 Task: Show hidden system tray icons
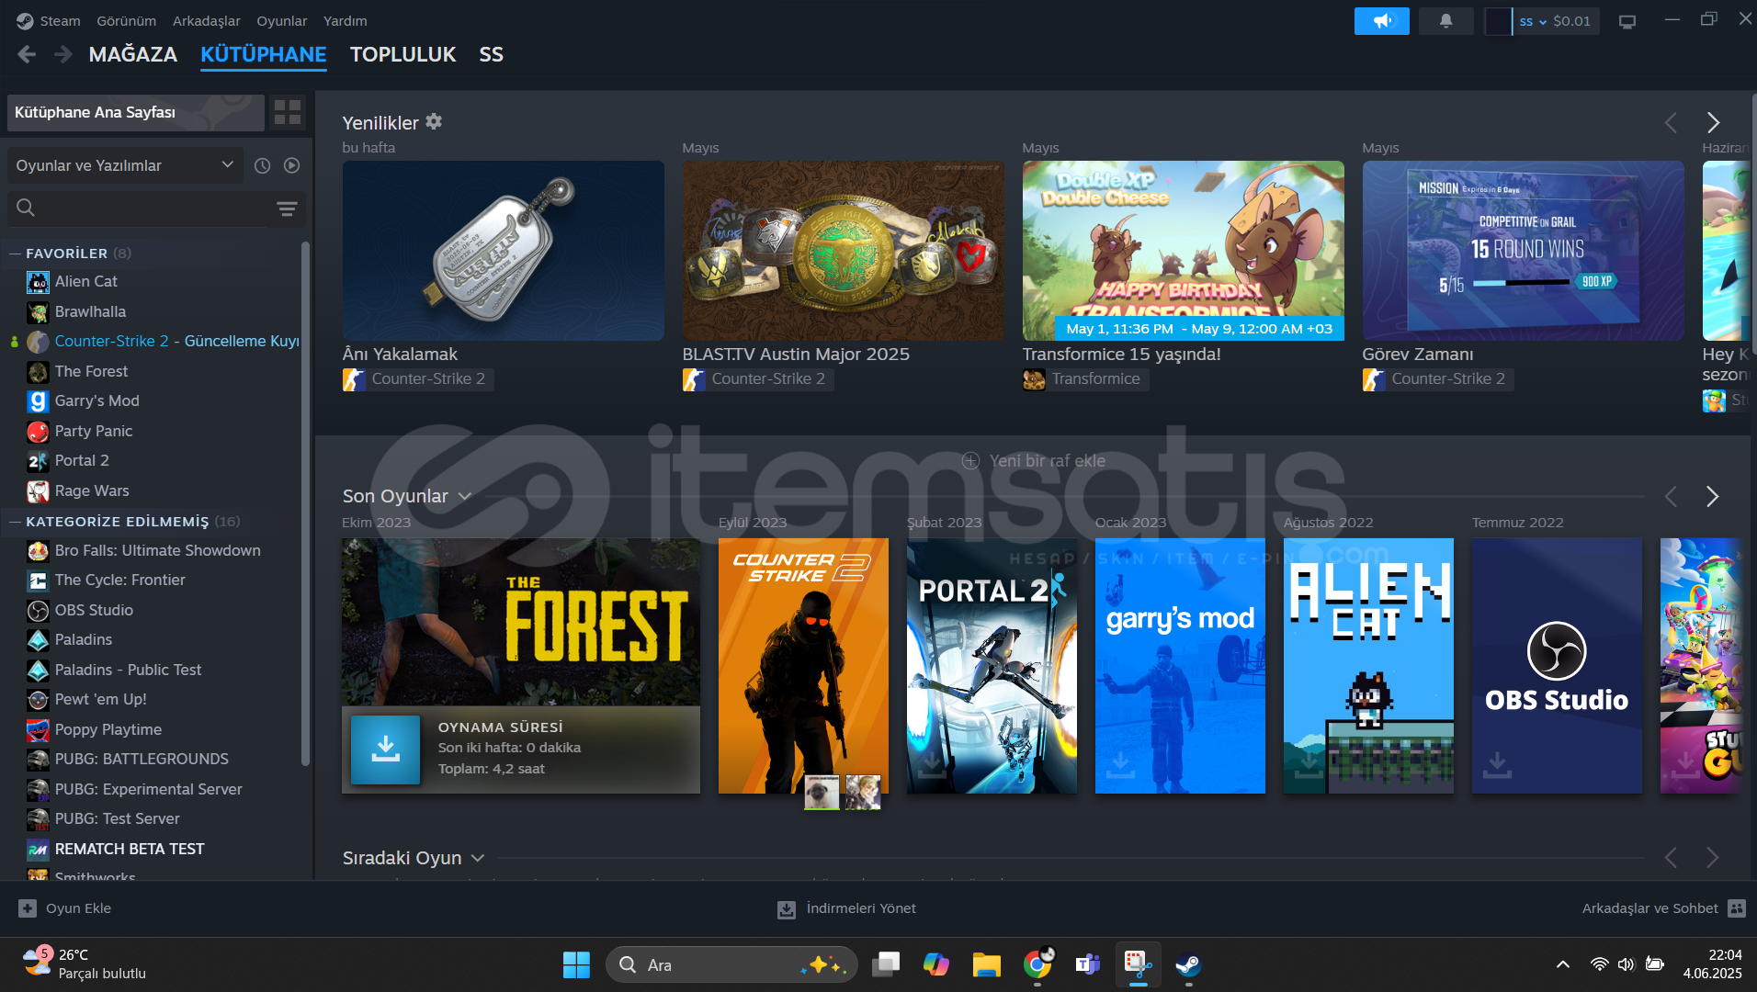(1562, 964)
